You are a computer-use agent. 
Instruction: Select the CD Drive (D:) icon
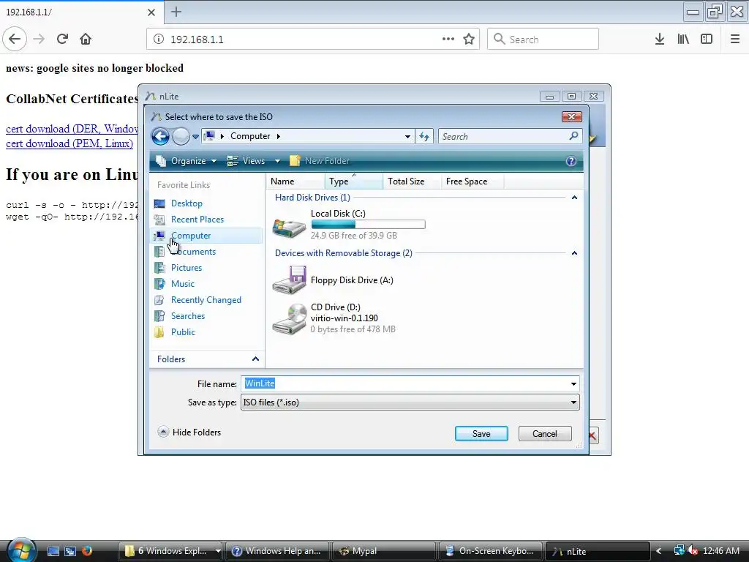click(x=289, y=319)
